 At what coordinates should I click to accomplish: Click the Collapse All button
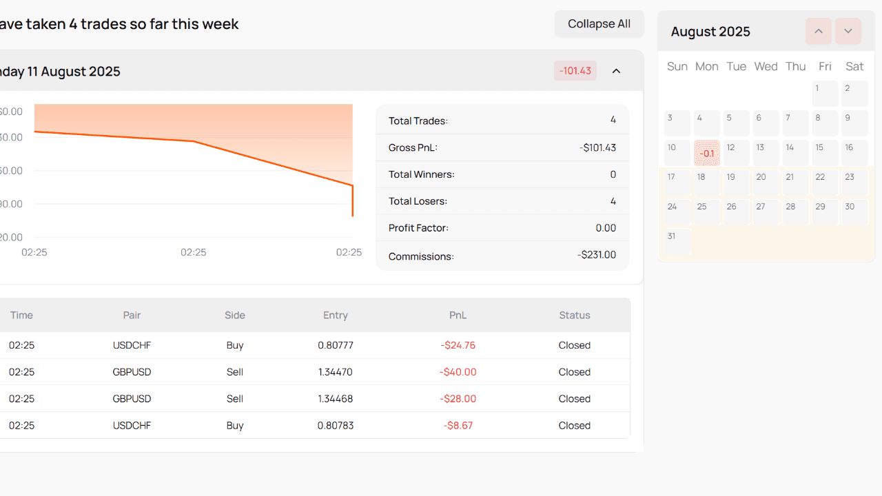click(599, 24)
